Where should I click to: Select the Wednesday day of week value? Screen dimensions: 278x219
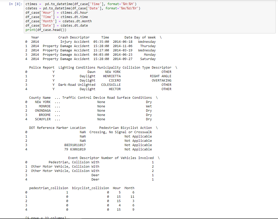pyautogui.click(x=147, y=42)
